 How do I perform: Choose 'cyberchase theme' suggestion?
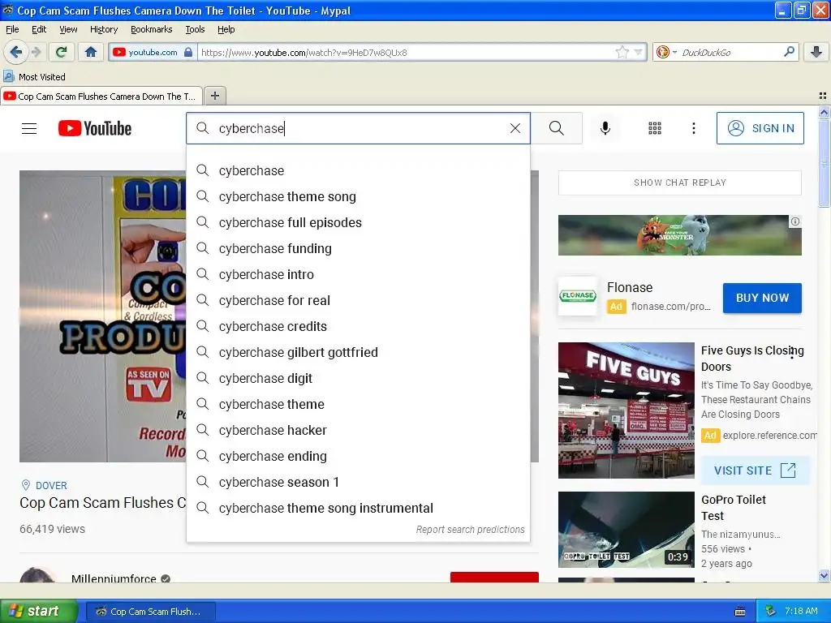coord(358,404)
